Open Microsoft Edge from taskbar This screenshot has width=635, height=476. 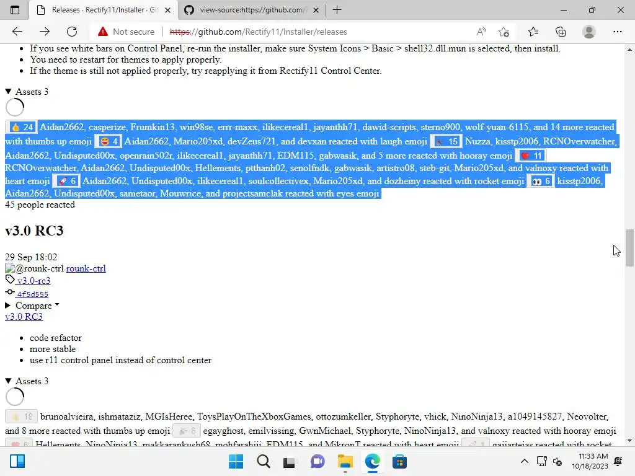(x=372, y=461)
